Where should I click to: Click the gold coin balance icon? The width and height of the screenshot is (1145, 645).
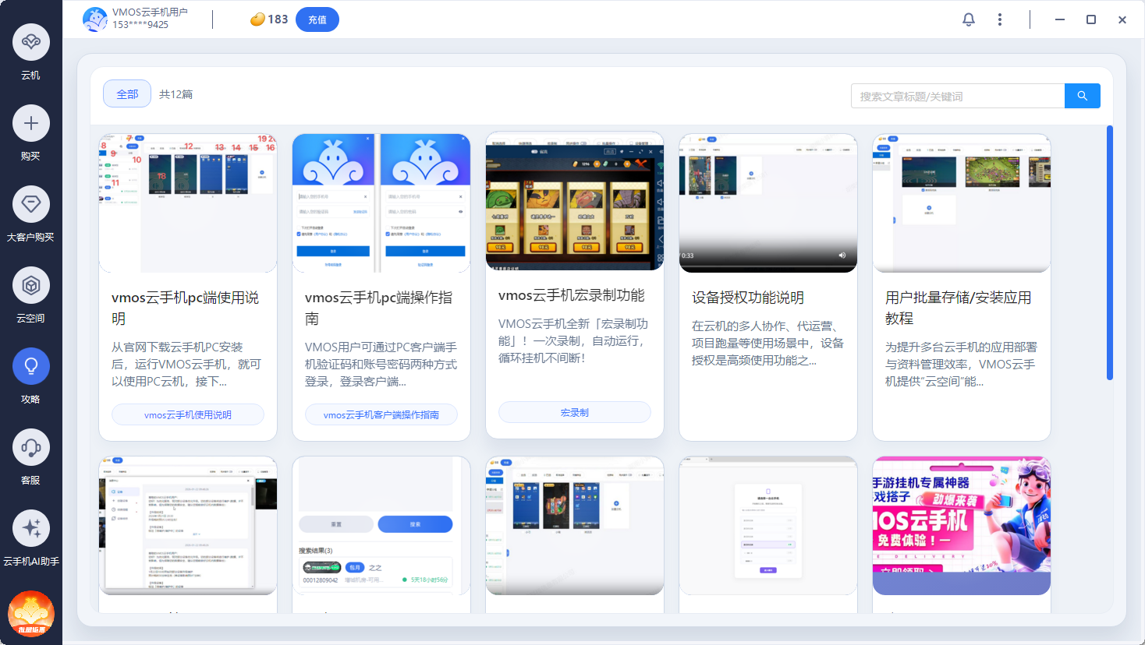[257, 19]
